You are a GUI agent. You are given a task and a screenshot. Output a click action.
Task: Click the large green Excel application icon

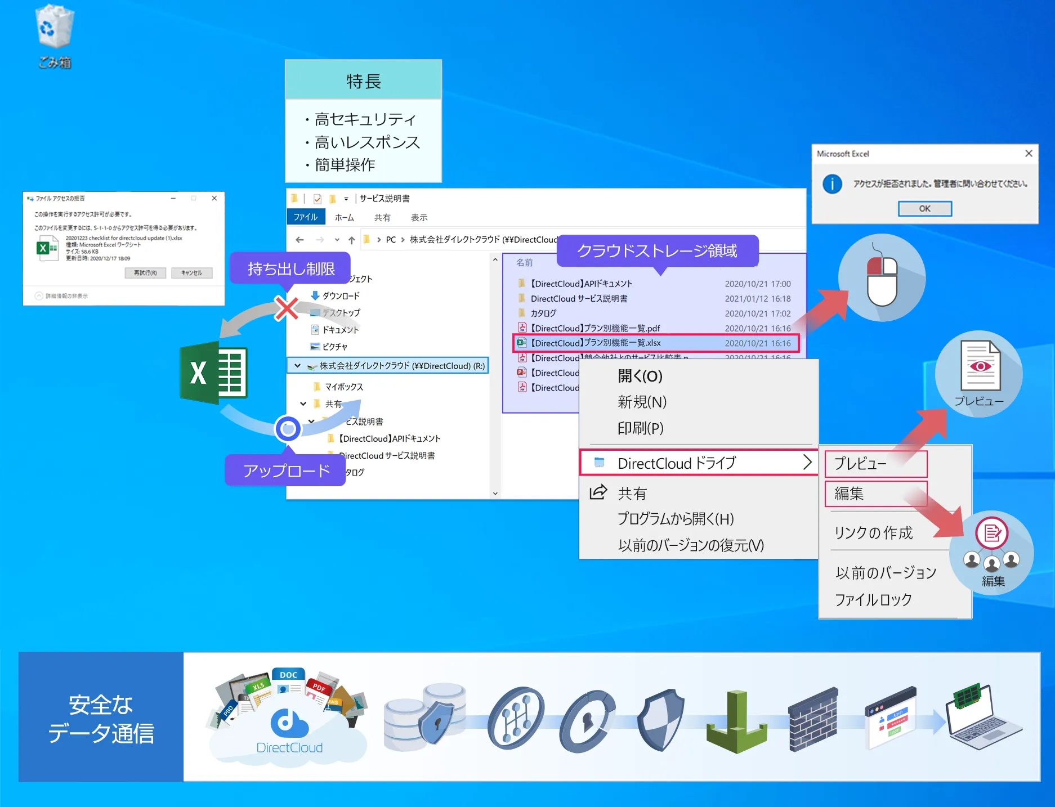(x=214, y=373)
